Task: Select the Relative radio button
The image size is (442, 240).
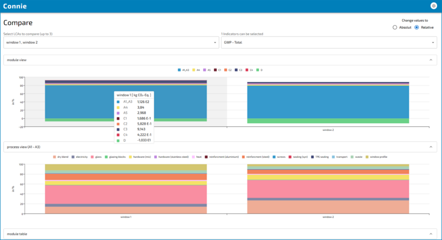Action: [417, 27]
